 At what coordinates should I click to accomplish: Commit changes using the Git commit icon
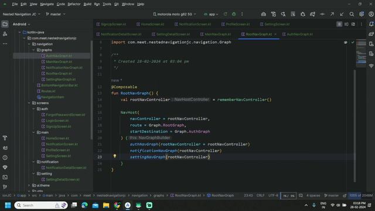322,14
